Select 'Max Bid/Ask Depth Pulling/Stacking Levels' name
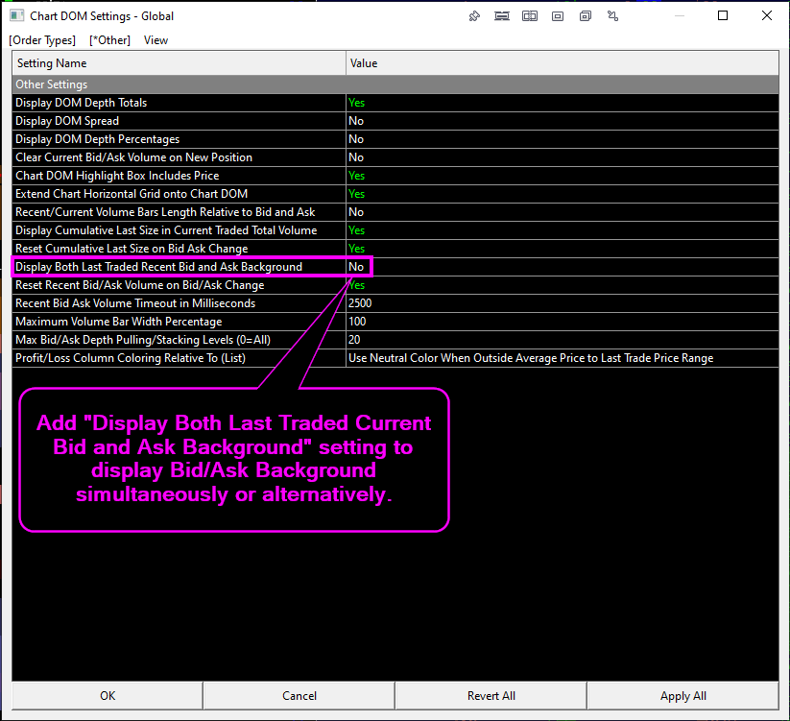790x721 pixels. click(179, 340)
